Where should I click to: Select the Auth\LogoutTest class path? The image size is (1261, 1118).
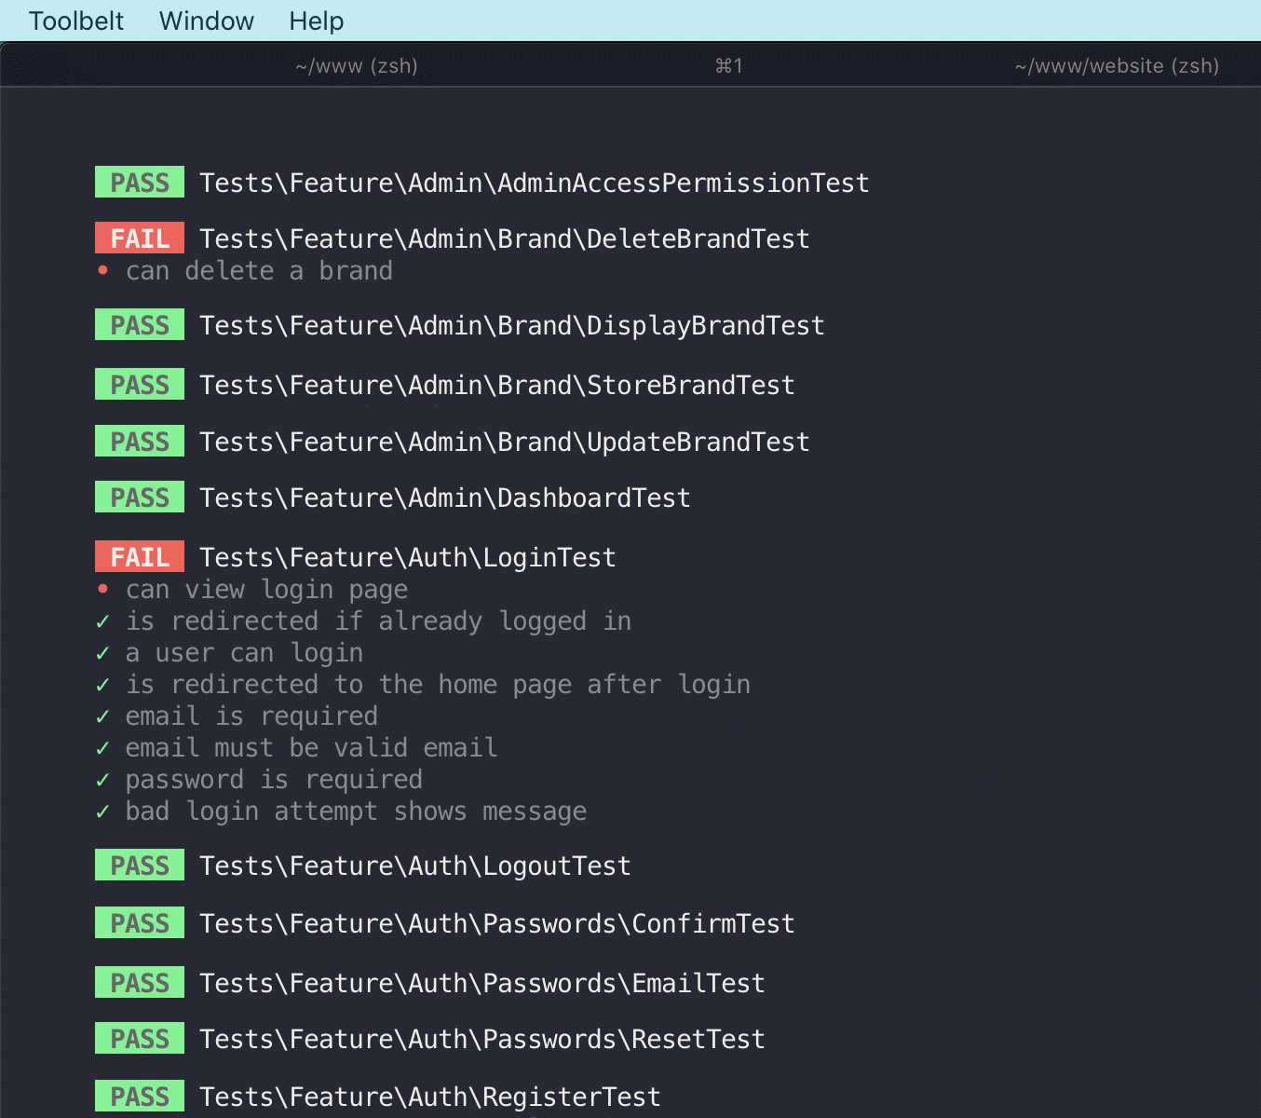pyautogui.click(x=415, y=866)
